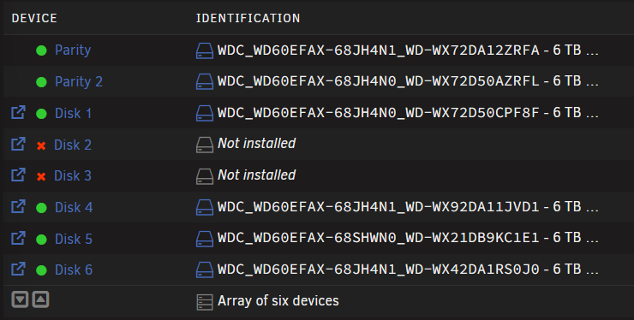Collapse rows with up arrow button
The image size is (634, 320).
(40, 299)
